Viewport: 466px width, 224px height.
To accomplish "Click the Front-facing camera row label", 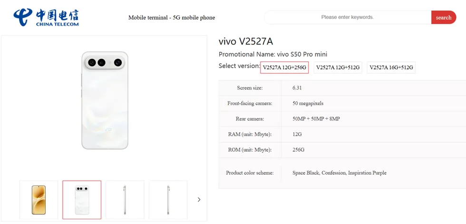I will (x=250, y=103).
